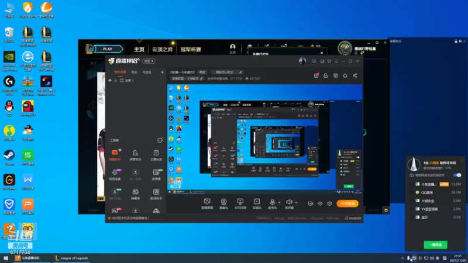Check the box for QQ音乐 in the optimizer list

pyautogui.click(x=412, y=193)
